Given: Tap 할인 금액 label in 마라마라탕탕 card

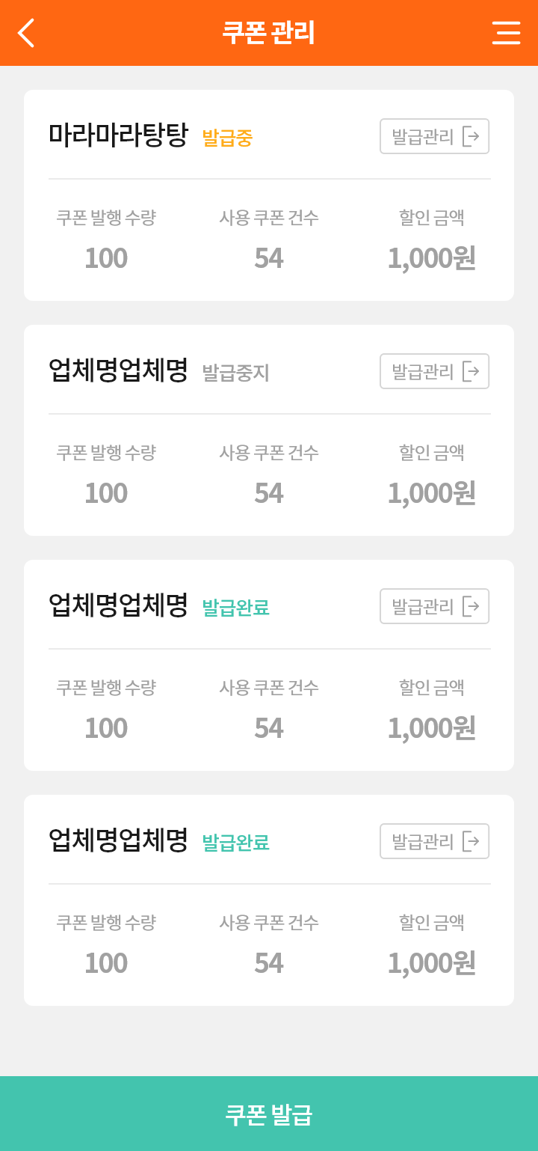Looking at the screenshot, I should [x=431, y=218].
